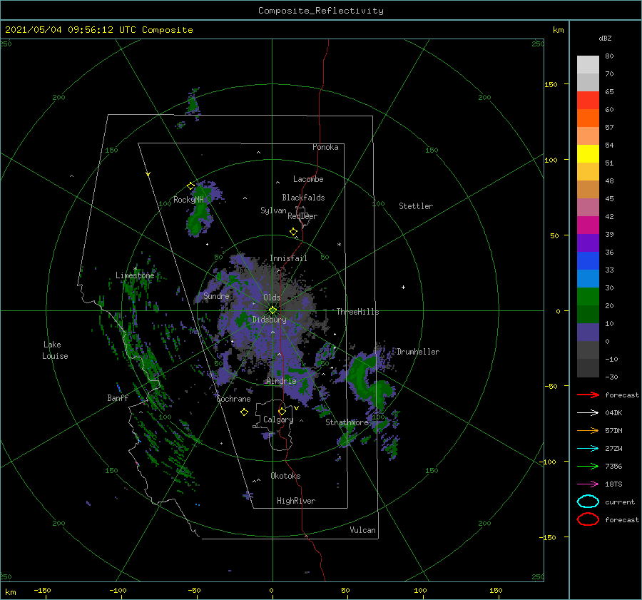This screenshot has width=642, height=600.
Task: Click the yellow diamond marker below RedDeer
Action: click(x=293, y=232)
